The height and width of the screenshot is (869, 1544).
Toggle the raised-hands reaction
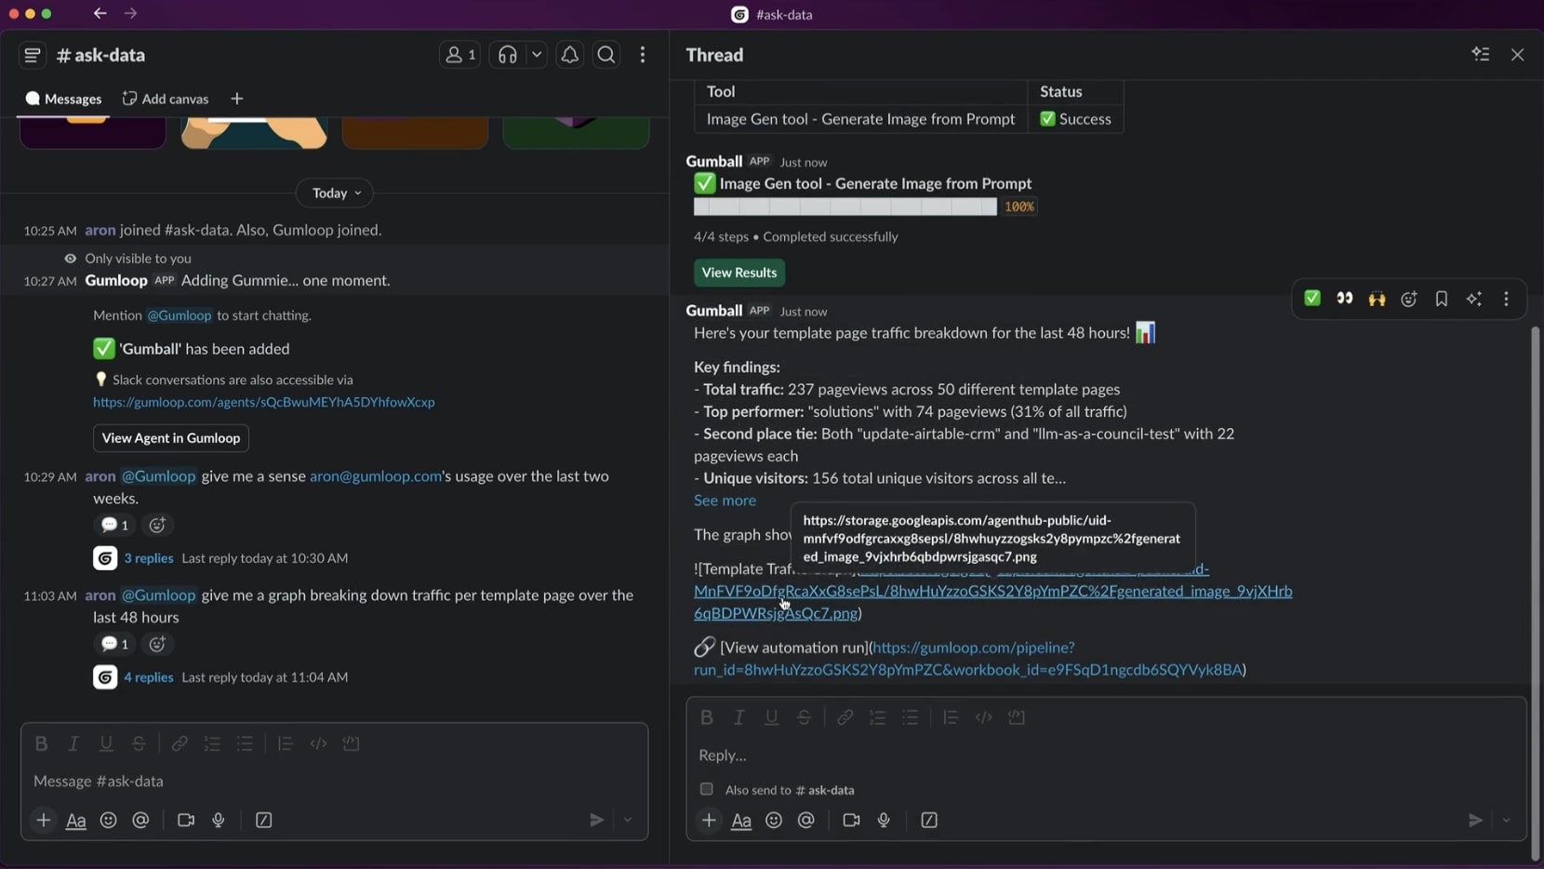point(1377,299)
